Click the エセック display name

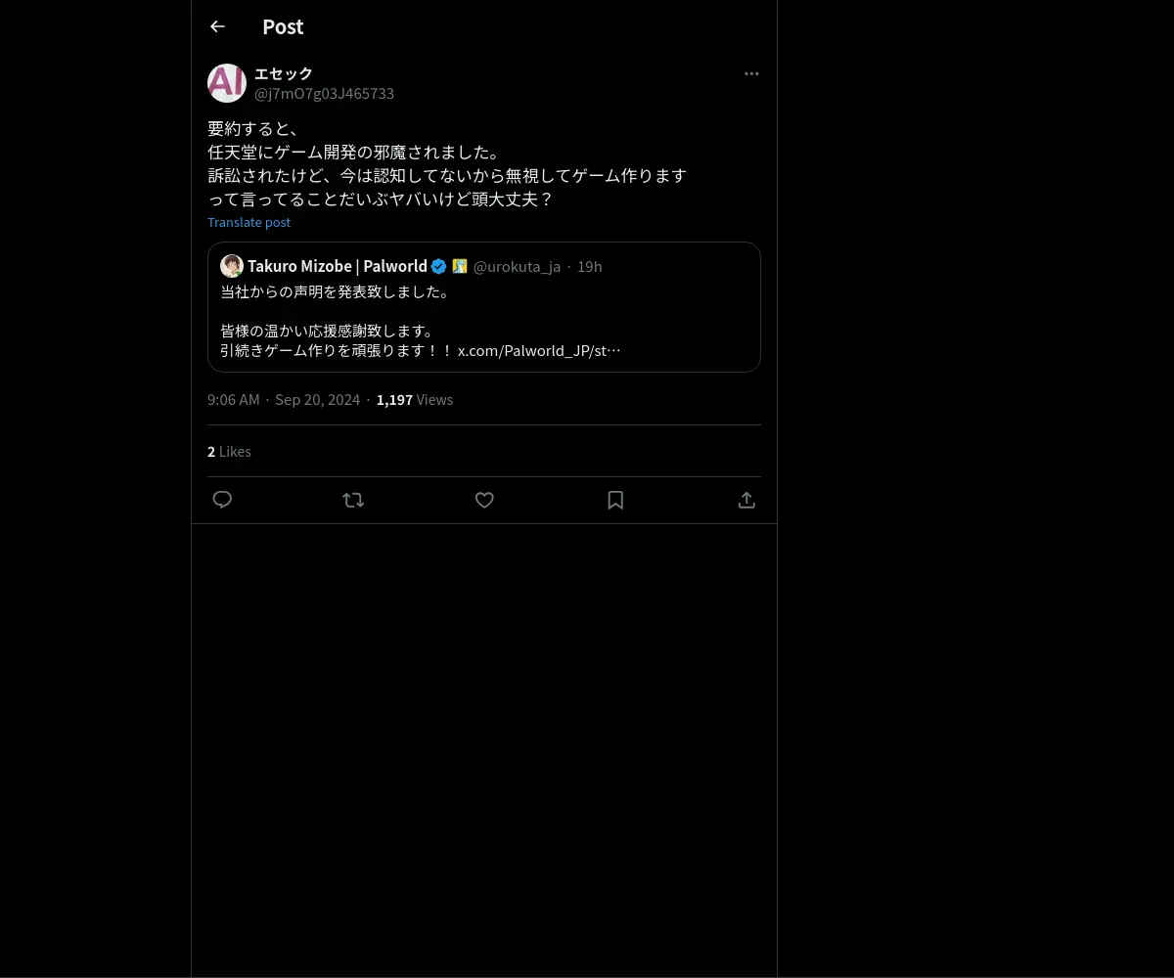tap(284, 73)
